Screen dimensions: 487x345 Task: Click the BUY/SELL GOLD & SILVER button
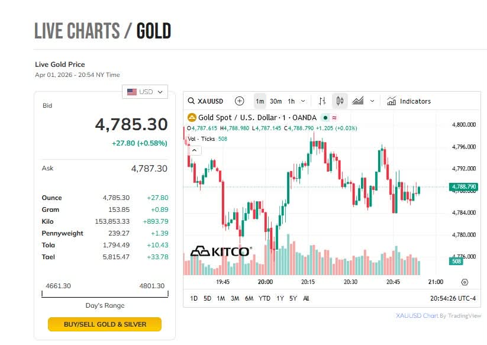(105, 324)
